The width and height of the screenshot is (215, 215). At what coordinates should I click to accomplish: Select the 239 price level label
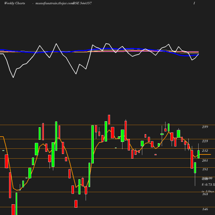[x=205, y=127]
